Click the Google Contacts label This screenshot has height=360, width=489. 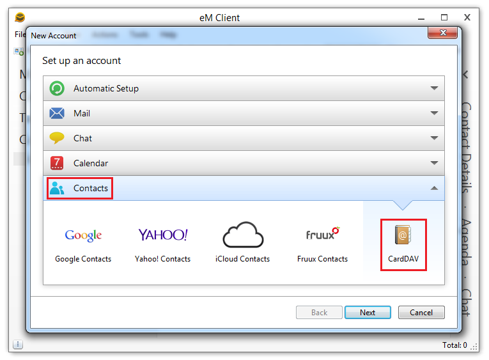pos(83,259)
